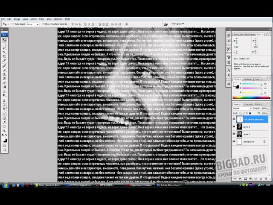This screenshot has width=273, height=205.
Task: Enable the Auto-Select checkbox
Action: tap(13, 24)
